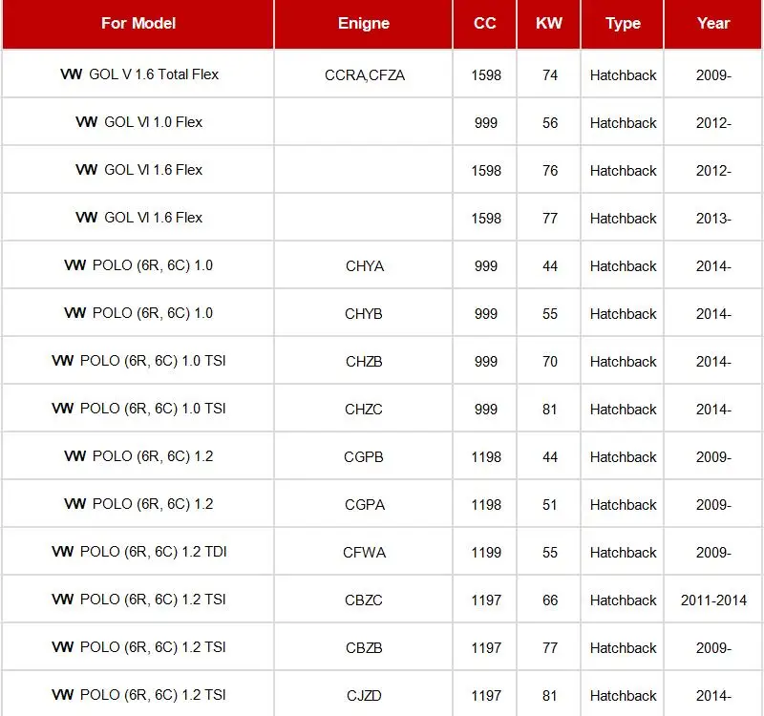Select the "CHZC" engine code
Screen dimensions: 764x716
(x=364, y=410)
